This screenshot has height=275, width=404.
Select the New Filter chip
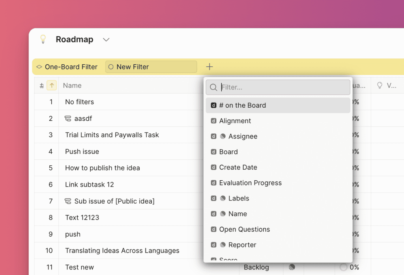[151, 67]
